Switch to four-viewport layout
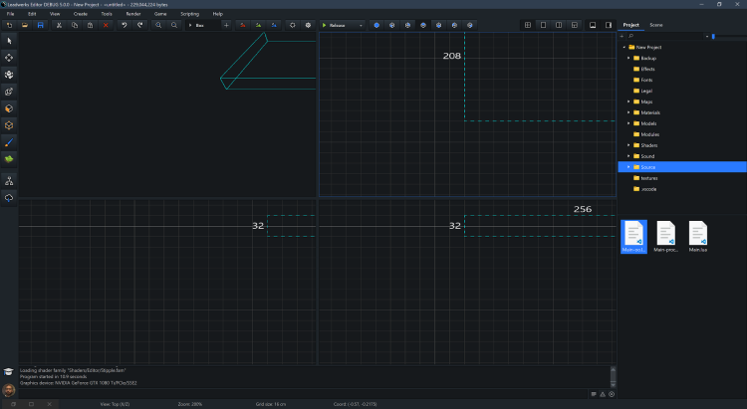 click(528, 25)
